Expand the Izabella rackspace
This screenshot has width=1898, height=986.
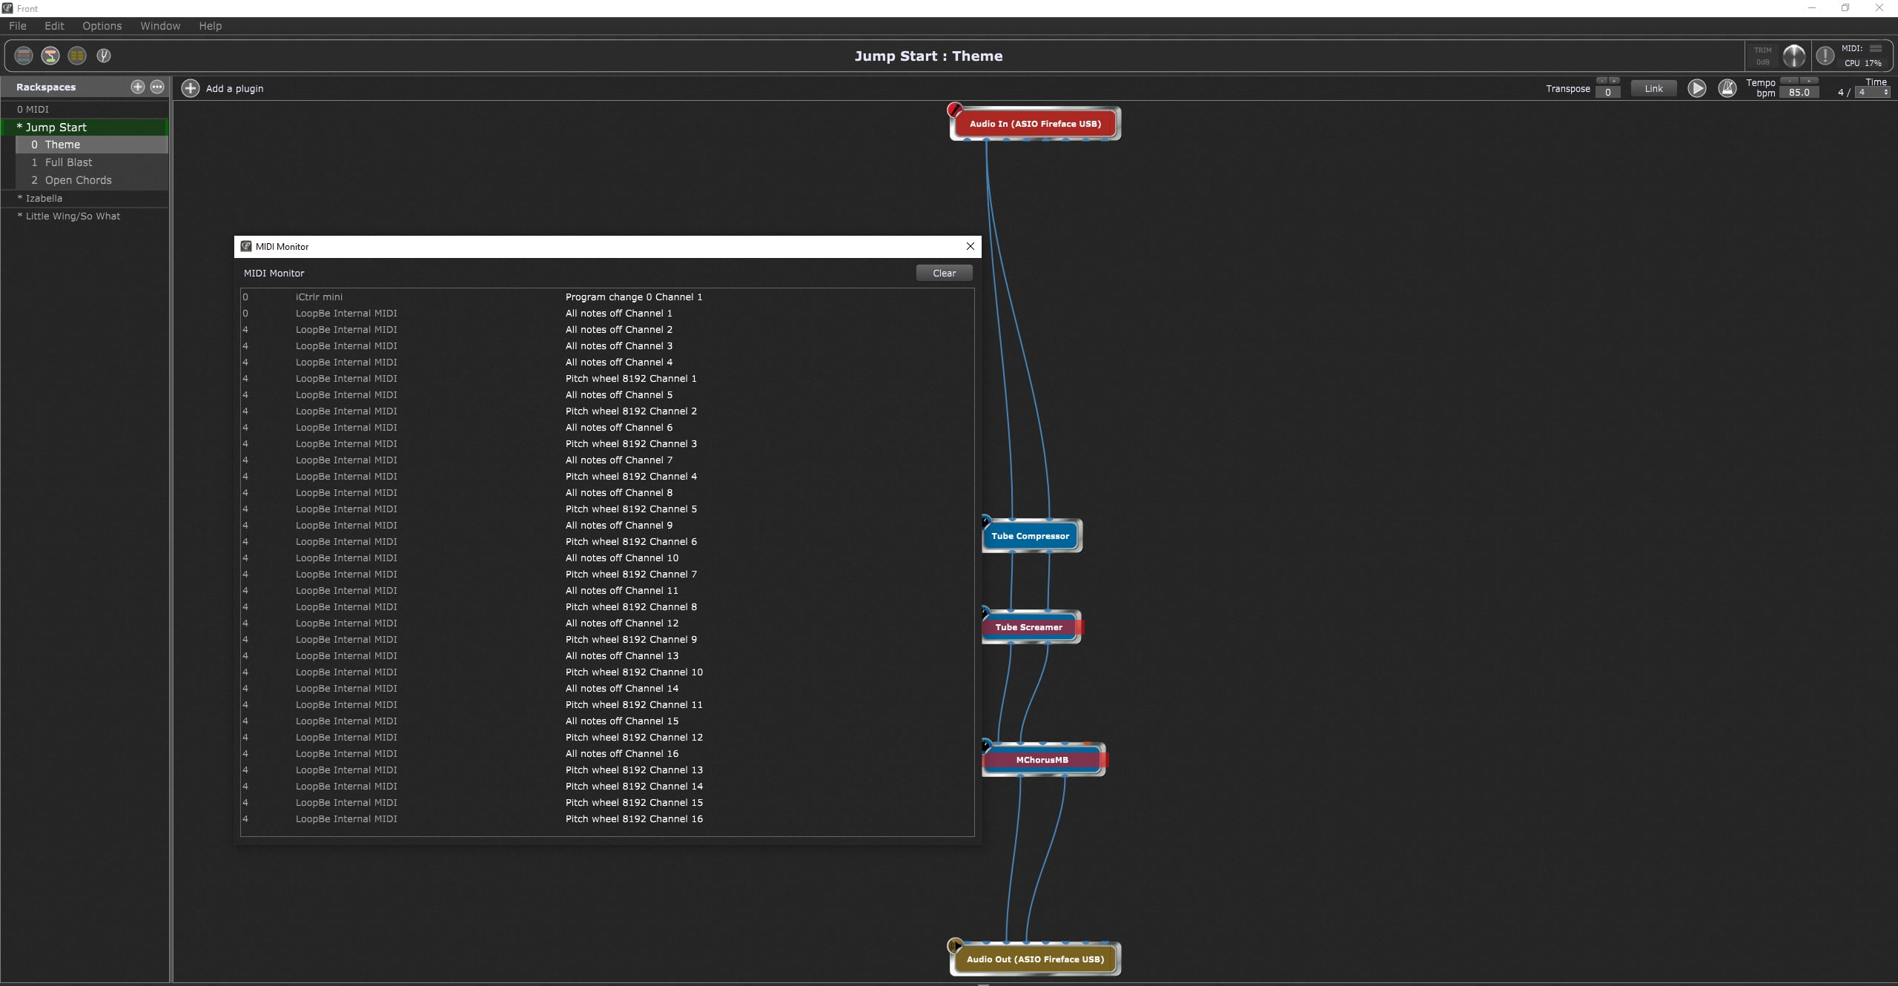pyautogui.click(x=19, y=198)
